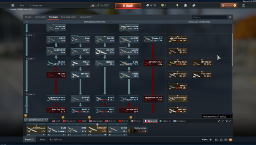Switch to the Вертолёты tab
This screenshot has height=145, width=256.
coord(40,17)
